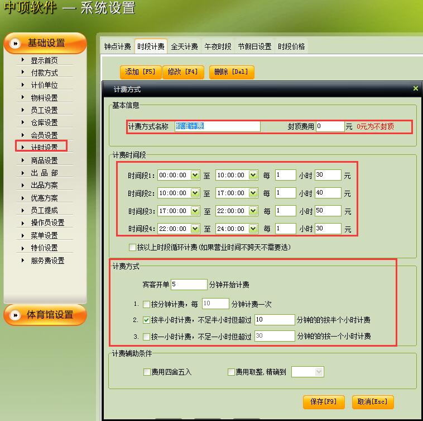Expand the 体育馆设置 section header
The height and width of the screenshot is (421, 423).
point(45,315)
